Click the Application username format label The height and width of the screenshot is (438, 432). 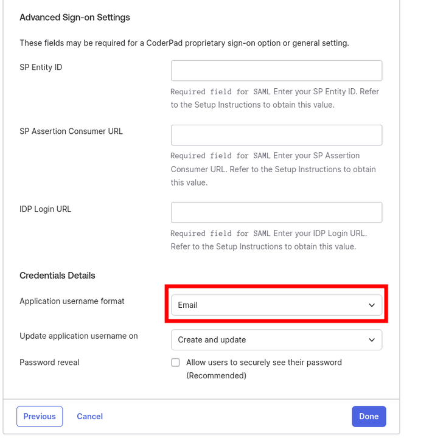pyautogui.click(x=72, y=301)
